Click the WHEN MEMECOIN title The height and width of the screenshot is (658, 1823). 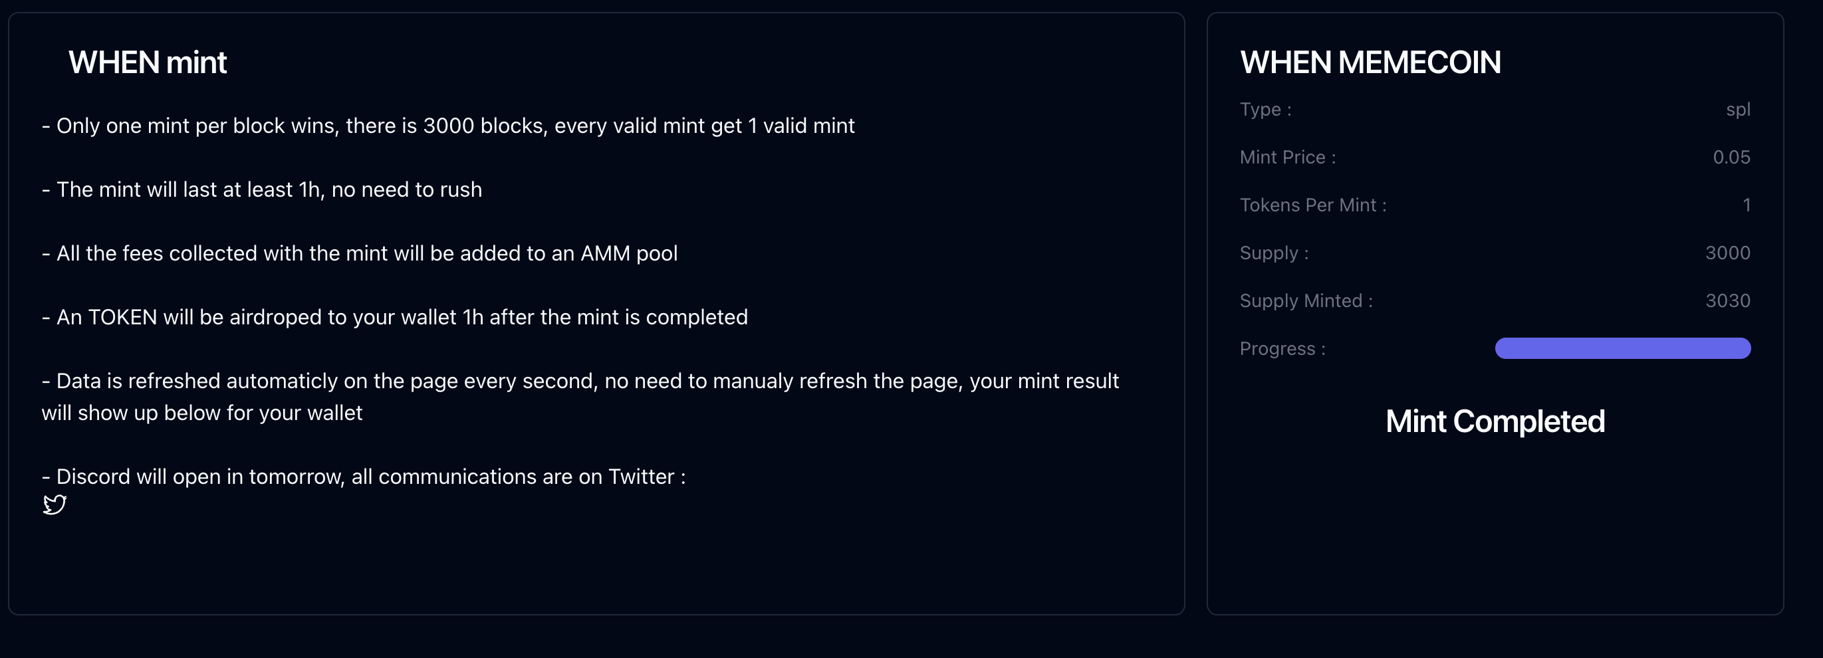point(1370,62)
